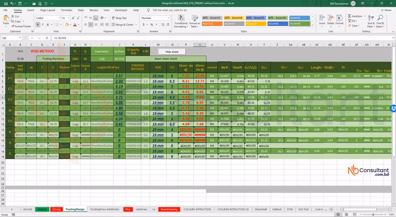Apply percent style to cell
396x217 pixels.
point(152,25)
